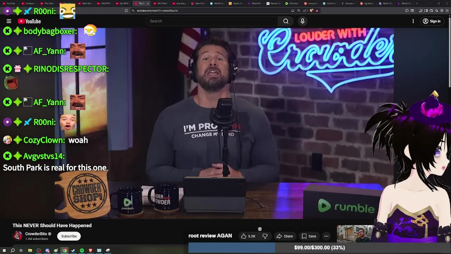Click chat username 'Avgvstvs14'
This screenshot has height=254, width=451.
pyautogui.click(x=44, y=156)
